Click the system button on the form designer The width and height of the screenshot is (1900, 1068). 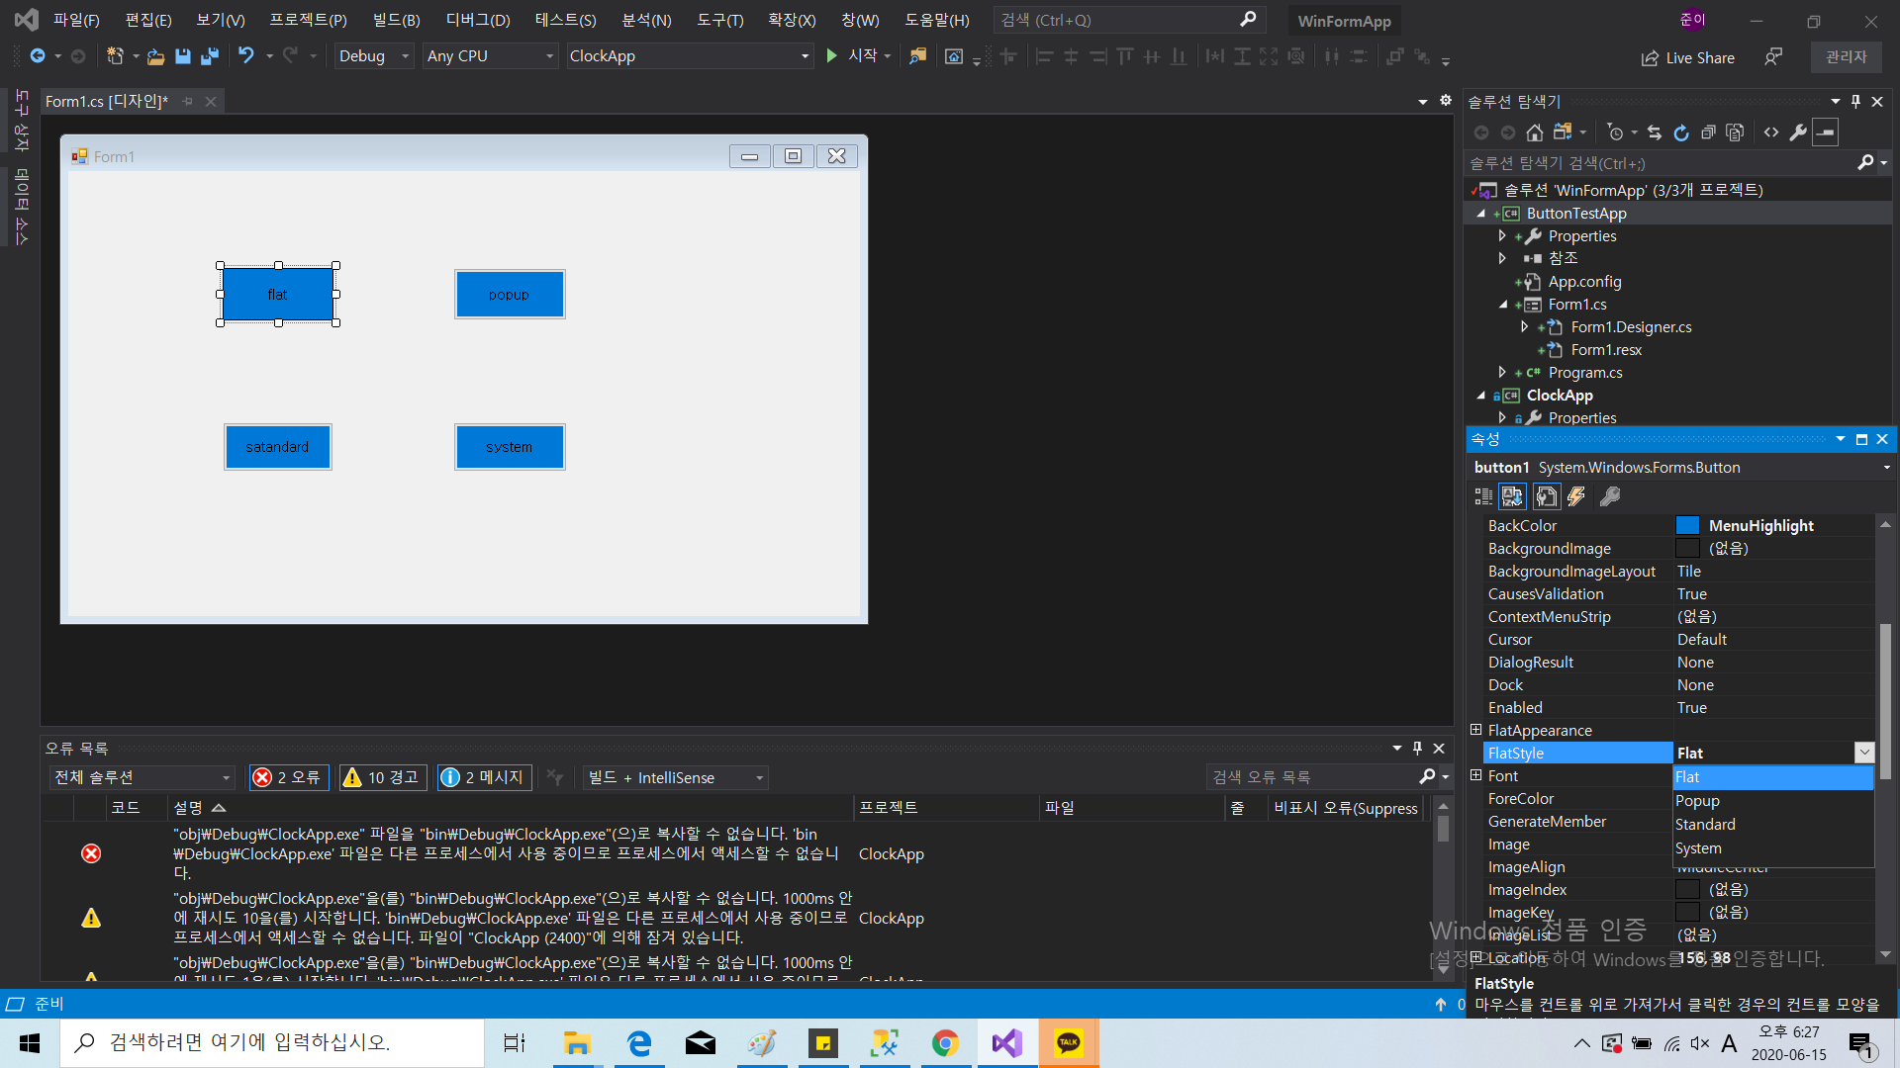[x=510, y=447]
